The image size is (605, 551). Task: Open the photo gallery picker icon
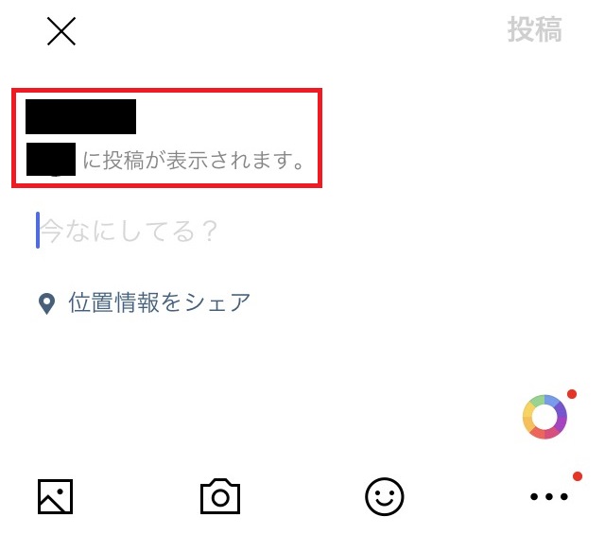tap(55, 496)
